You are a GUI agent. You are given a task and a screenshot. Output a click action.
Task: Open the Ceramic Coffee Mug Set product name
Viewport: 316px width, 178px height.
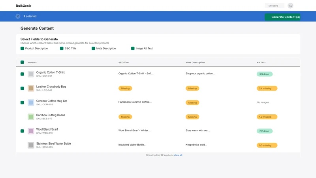coord(52,101)
